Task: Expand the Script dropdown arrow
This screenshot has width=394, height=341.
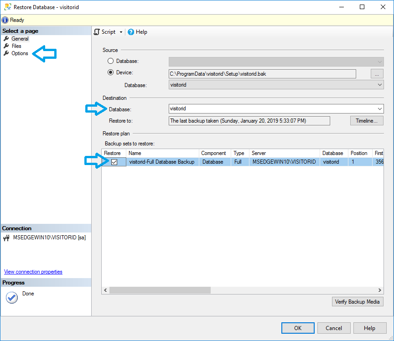Action: [121, 32]
